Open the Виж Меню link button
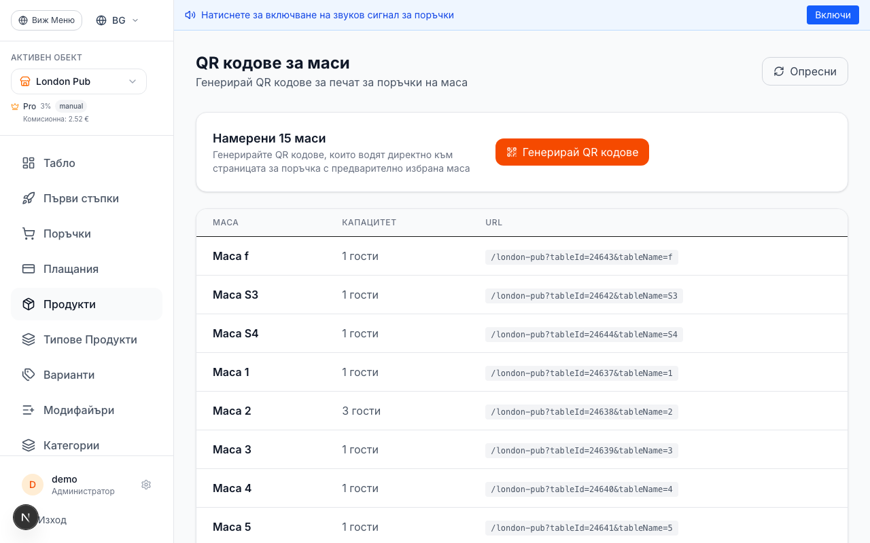This screenshot has height=543, width=870. [x=46, y=20]
